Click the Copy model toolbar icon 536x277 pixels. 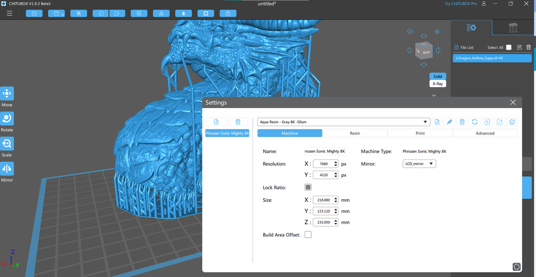(139, 14)
